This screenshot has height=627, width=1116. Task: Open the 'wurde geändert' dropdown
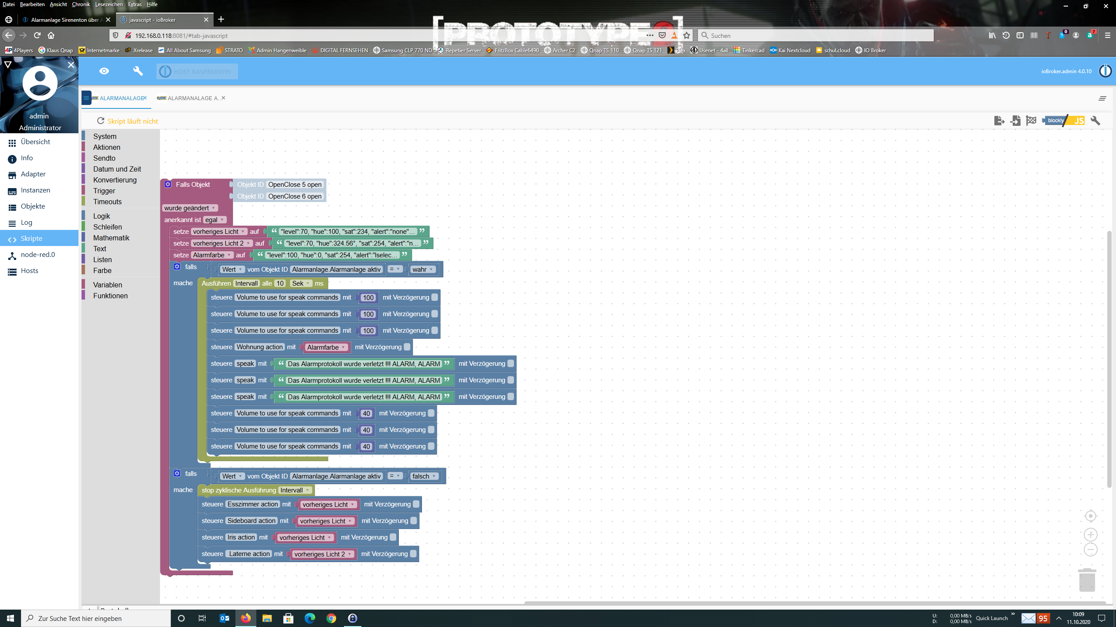pos(190,208)
